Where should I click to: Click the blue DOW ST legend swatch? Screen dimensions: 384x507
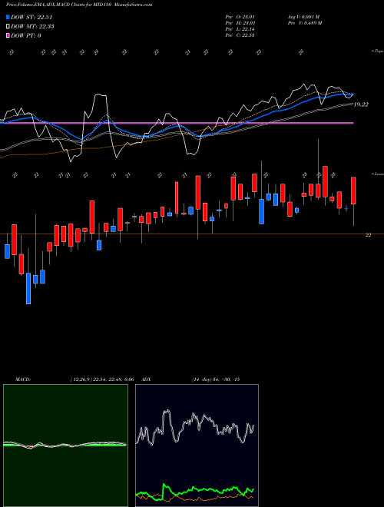(x=8, y=17)
